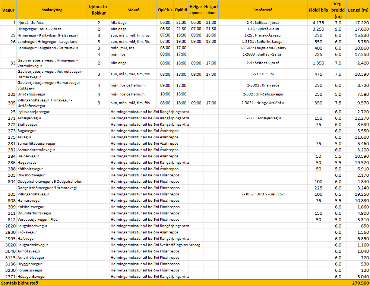This screenshot has width=370, height=286.
Task: Select 'Helmingamokstur að beiðni Sveitarfélagsins Árborg' cell
Action: (155, 245)
